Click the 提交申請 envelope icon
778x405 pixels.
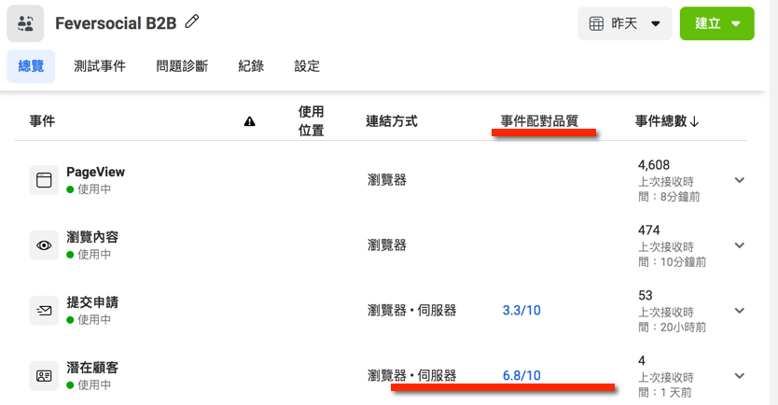[x=44, y=311]
